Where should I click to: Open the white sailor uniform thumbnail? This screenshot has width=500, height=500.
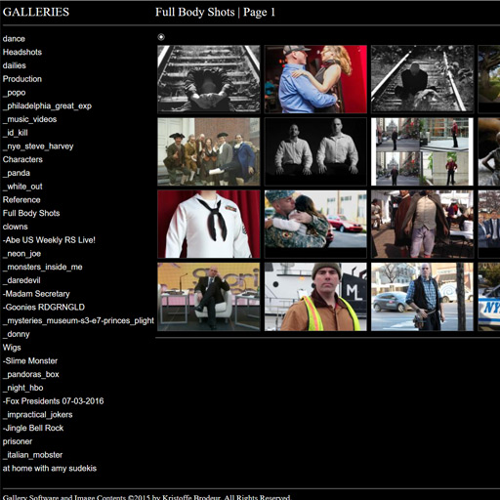209,225
